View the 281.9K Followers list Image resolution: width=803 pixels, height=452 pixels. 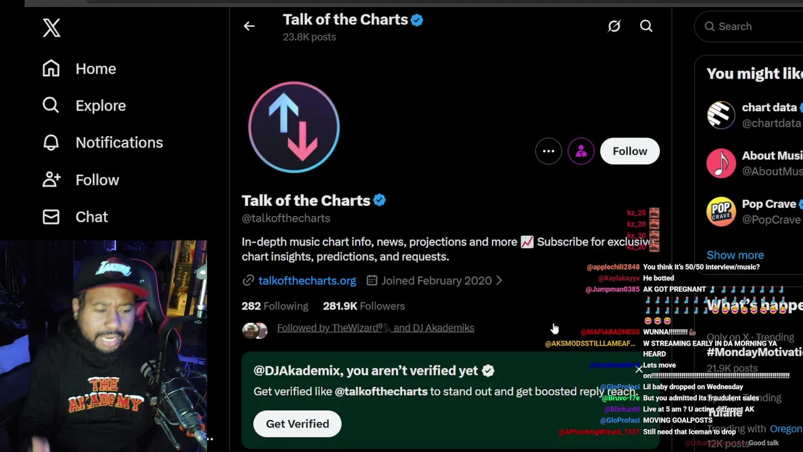click(x=364, y=306)
